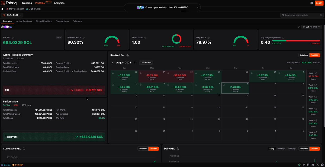325x167 pixels.
Task: Click This month button
Action: click(x=146, y=63)
